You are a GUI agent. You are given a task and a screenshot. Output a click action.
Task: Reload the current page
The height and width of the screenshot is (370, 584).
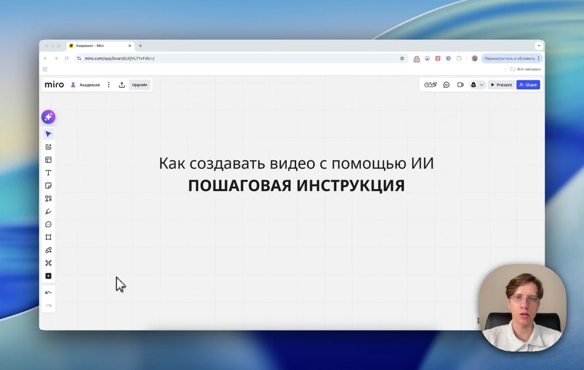click(67, 58)
